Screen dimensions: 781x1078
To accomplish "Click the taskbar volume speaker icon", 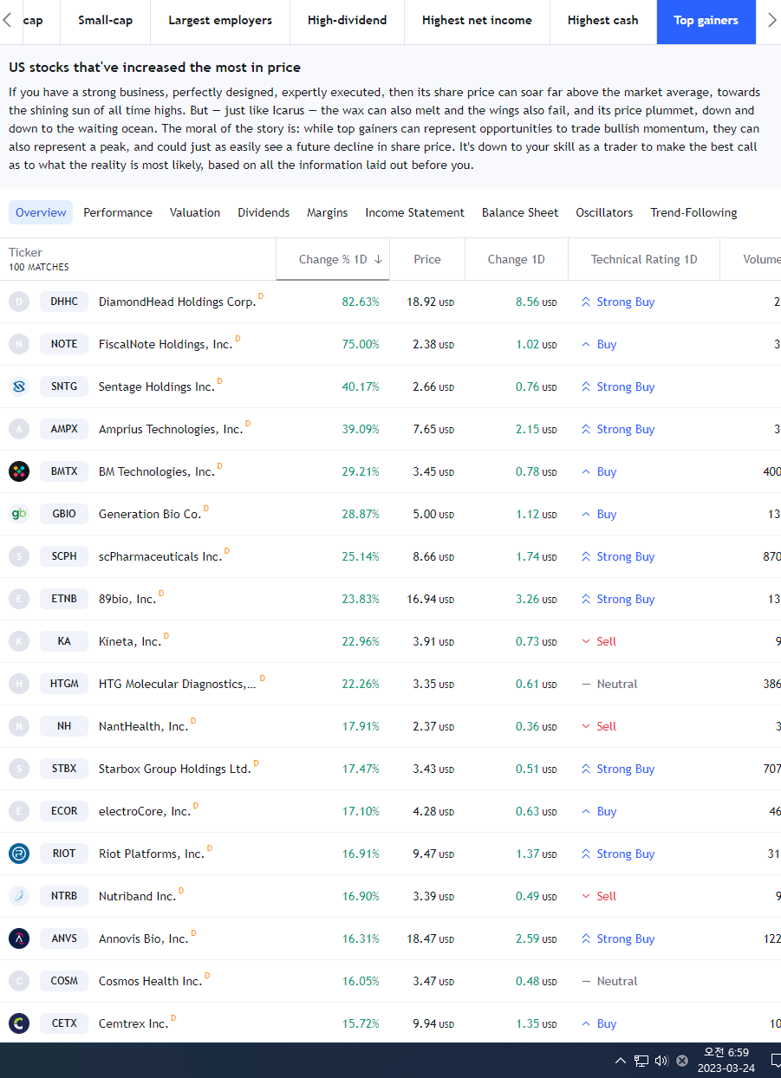I will click(661, 1061).
